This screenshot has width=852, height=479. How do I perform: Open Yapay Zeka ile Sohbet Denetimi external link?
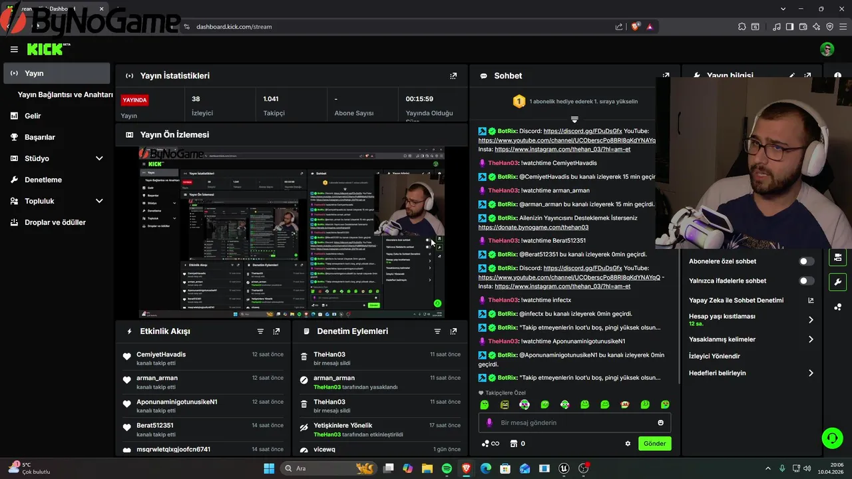811,300
